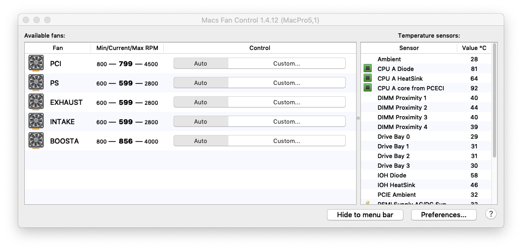The height and width of the screenshot is (250, 522).
Task: Click the Sensor column header
Action: coord(409,48)
